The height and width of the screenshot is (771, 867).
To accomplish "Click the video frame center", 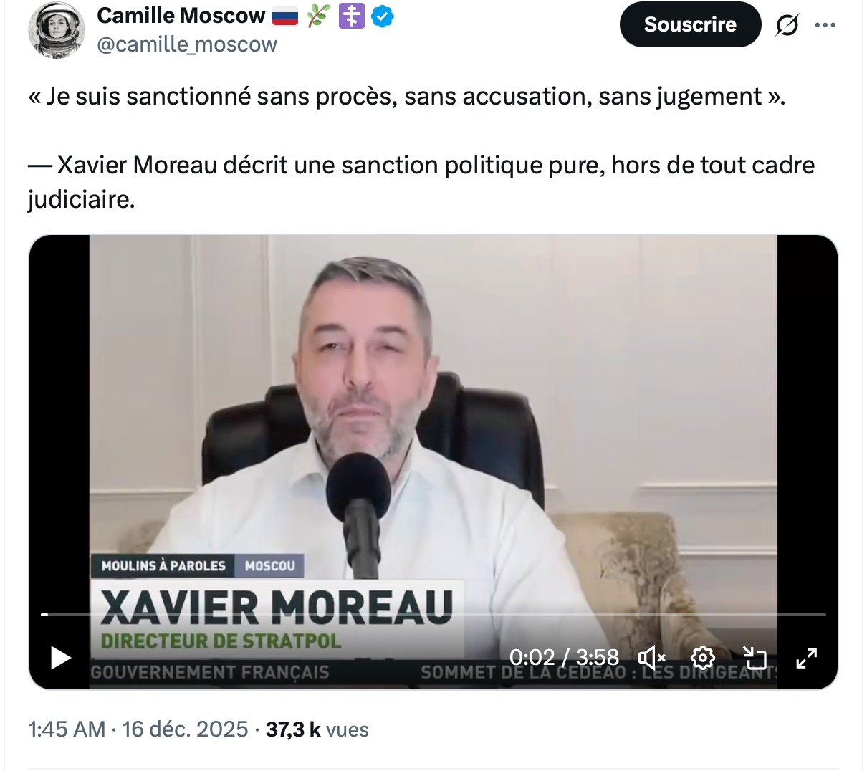I will [x=433, y=462].
